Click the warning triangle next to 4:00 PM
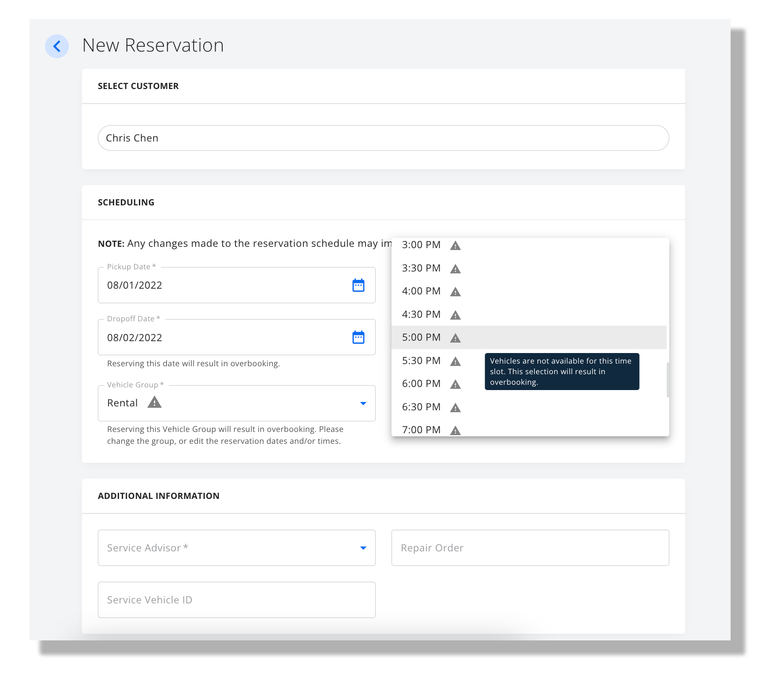 click(x=455, y=292)
